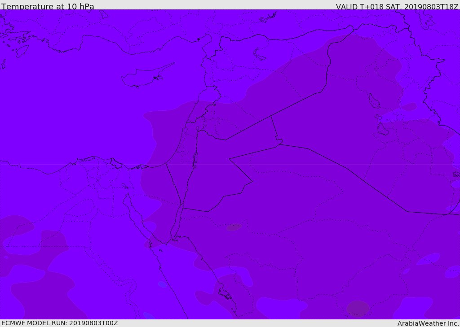The image size is (460, 327).
Task: Click the "VALID T+018 SAT. 20190803T18Z" label
Action: tap(397, 6)
